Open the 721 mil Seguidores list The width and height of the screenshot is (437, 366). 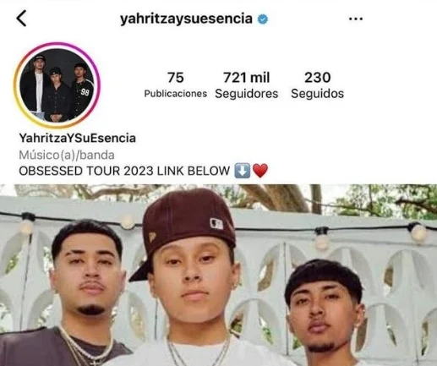247,85
